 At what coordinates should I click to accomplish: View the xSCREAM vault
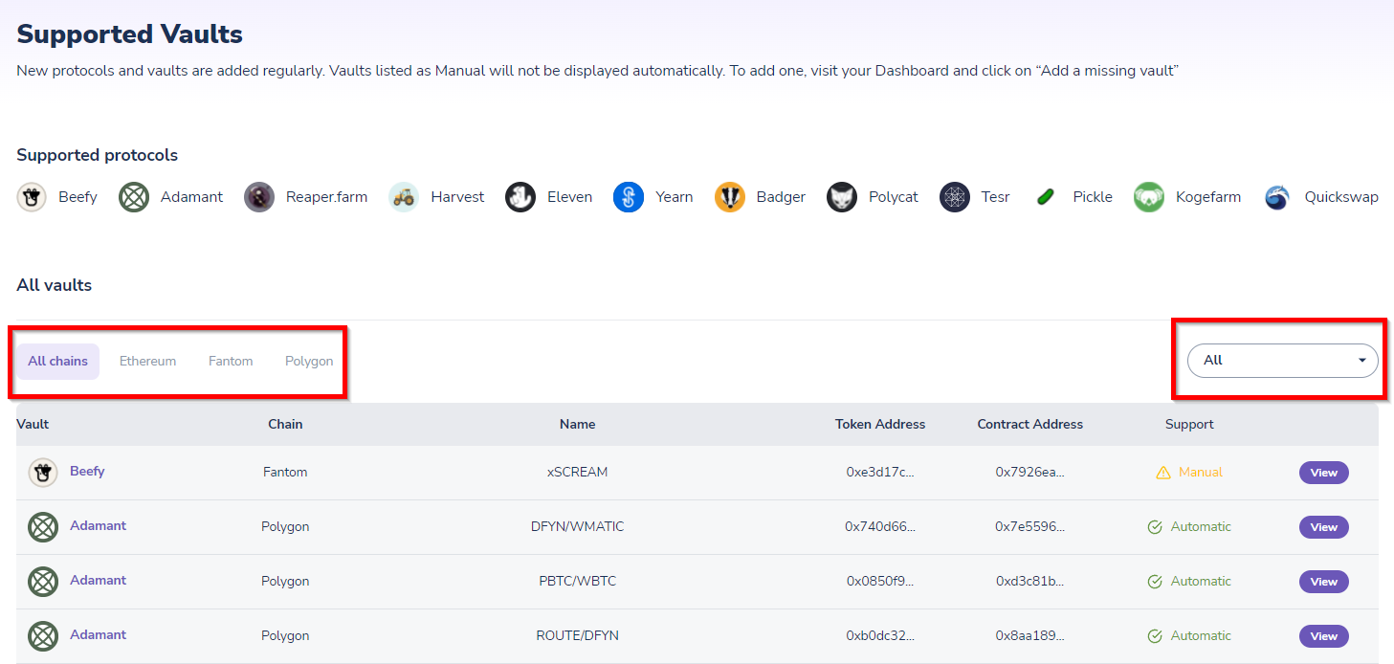(1324, 473)
